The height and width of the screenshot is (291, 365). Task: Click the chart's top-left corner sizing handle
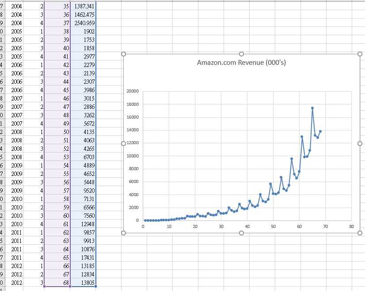tap(124, 54)
